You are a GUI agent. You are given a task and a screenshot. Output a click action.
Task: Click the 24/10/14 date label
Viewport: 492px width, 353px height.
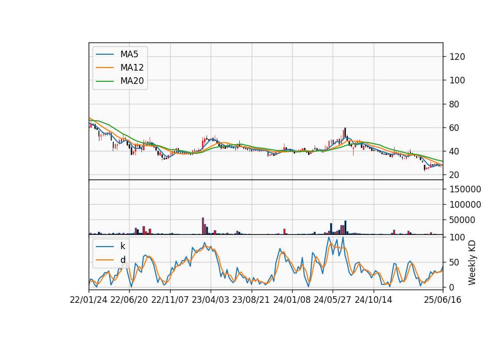[x=374, y=300]
